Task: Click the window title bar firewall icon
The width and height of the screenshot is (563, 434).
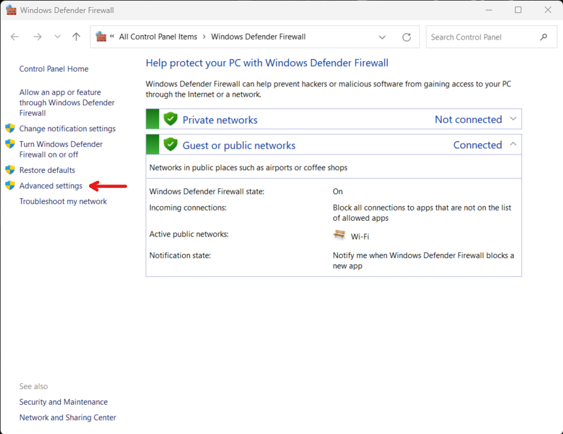Action: pos(11,10)
